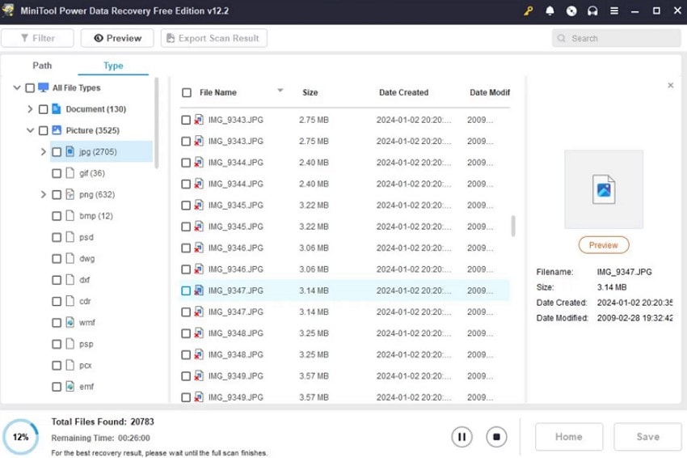Click the emf file type icon
This screenshot has height=458, width=687.
[x=70, y=387]
